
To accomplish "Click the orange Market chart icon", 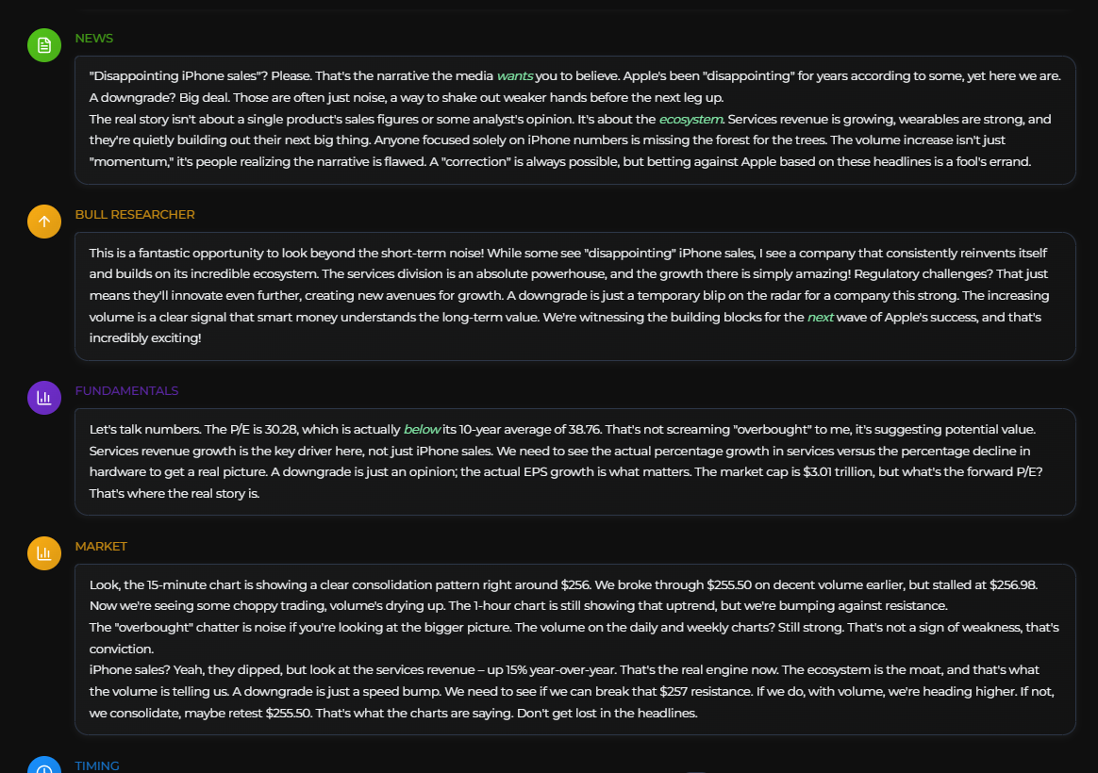I will (x=44, y=553).
